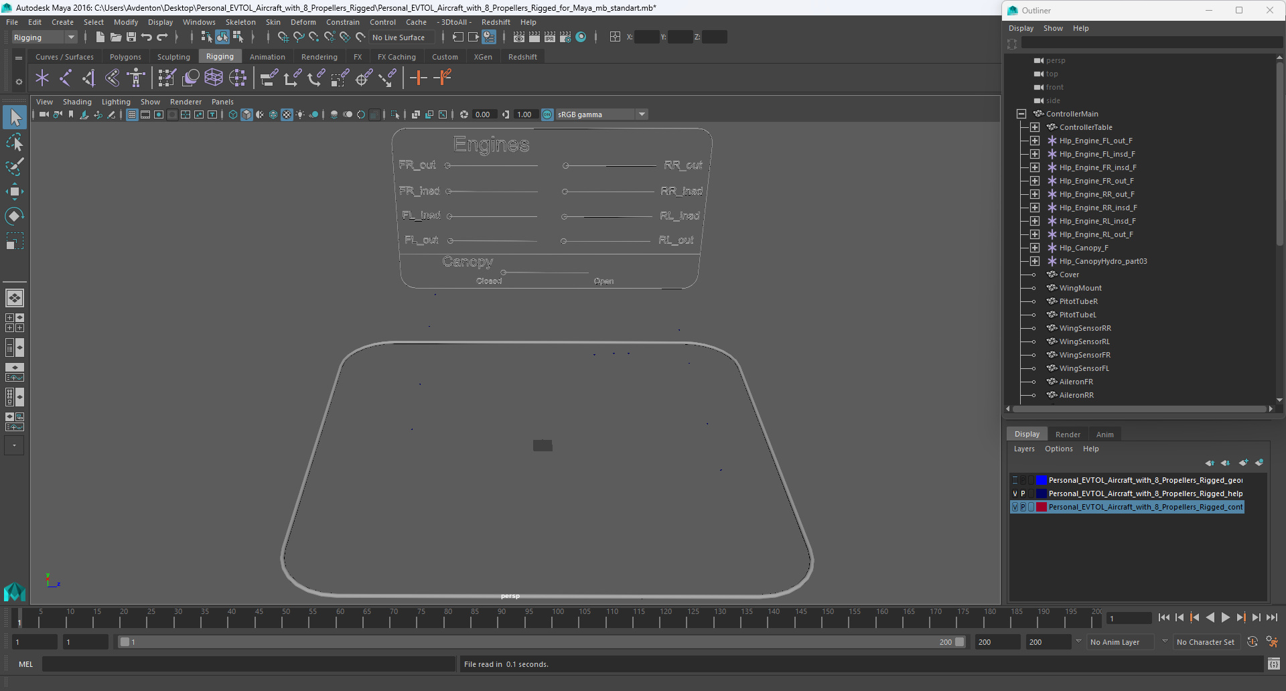Image resolution: width=1286 pixels, height=691 pixels.
Task: Expand Hlp_CanopyHydro_part03 in Outliner
Action: point(1035,261)
